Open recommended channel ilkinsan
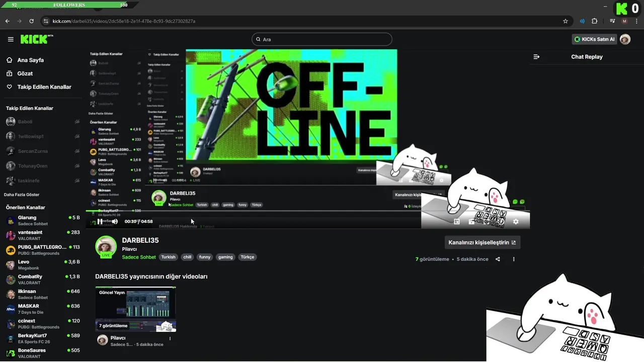Screen dimensions: 644x362 (x=42, y=294)
